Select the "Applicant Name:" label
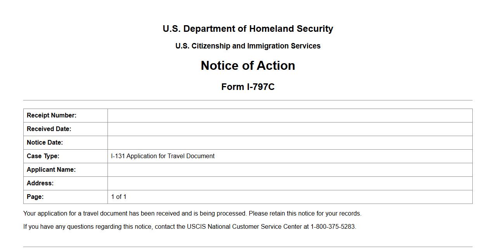The width and height of the screenshot is (496, 252). [x=51, y=170]
